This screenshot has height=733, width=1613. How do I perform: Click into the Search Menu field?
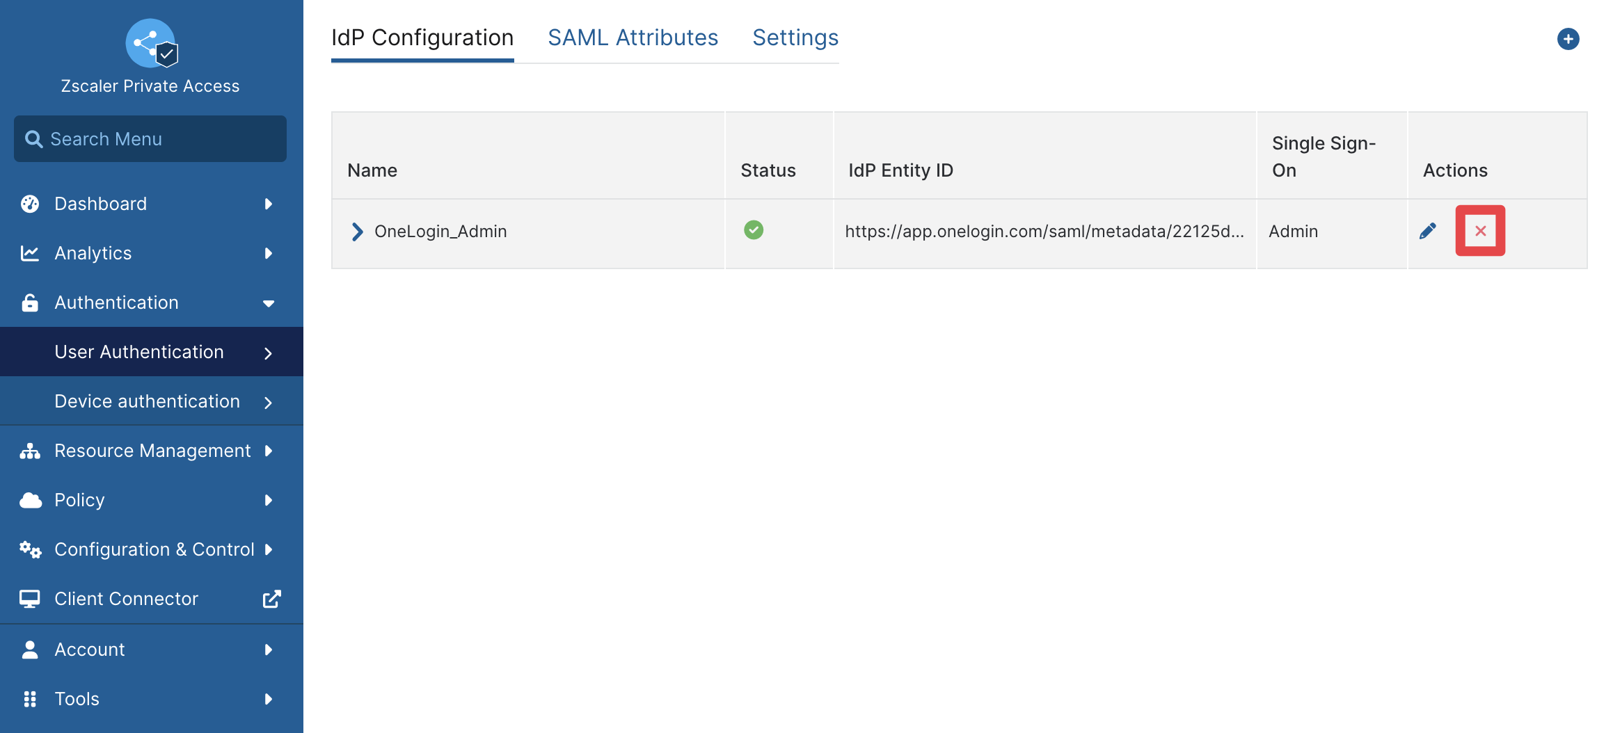(150, 139)
